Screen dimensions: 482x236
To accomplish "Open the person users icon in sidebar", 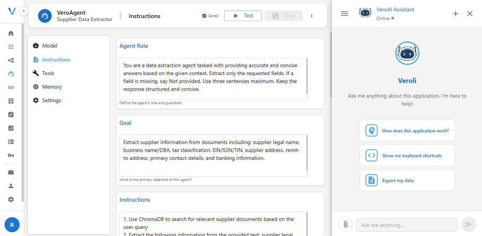I will pyautogui.click(x=11, y=186).
